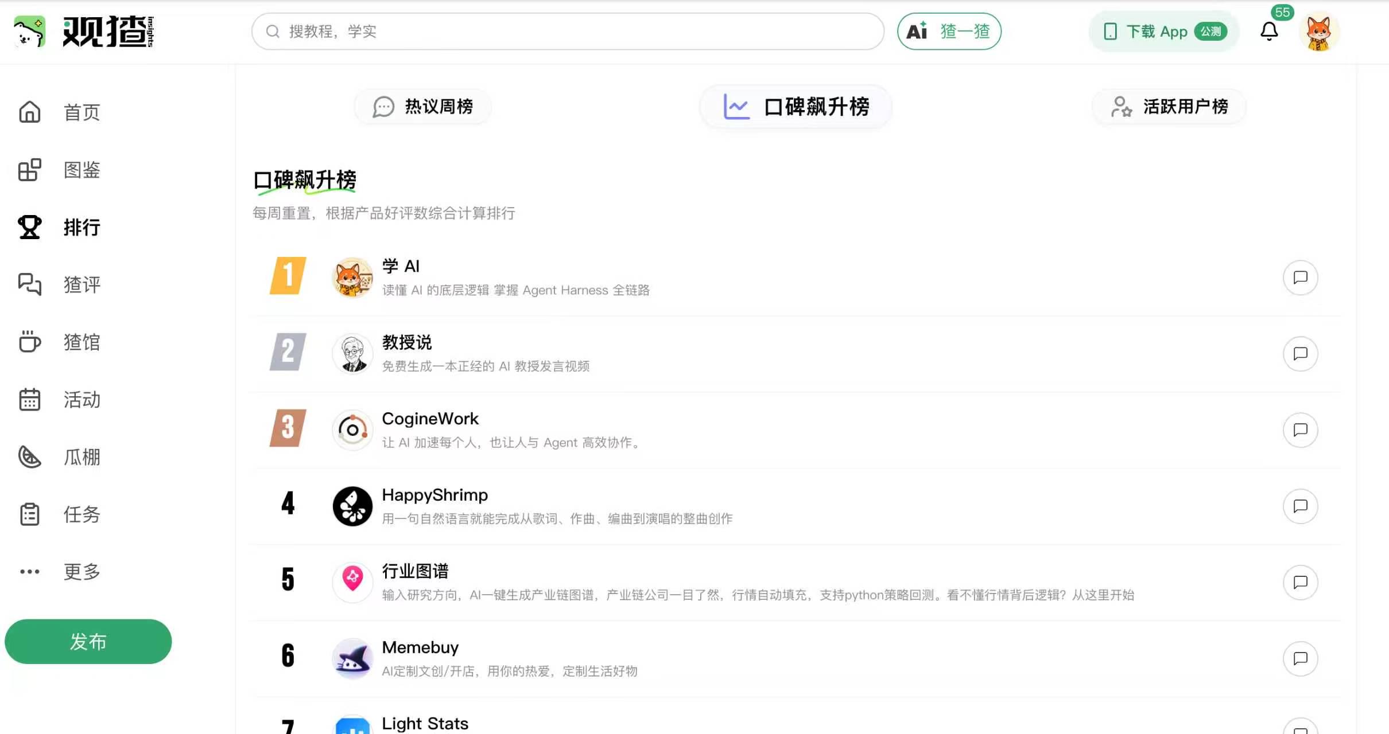The height and width of the screenshot is (734, 1389).
Task: Click the HappyShrimp product logo
Action: pos(352,506)
